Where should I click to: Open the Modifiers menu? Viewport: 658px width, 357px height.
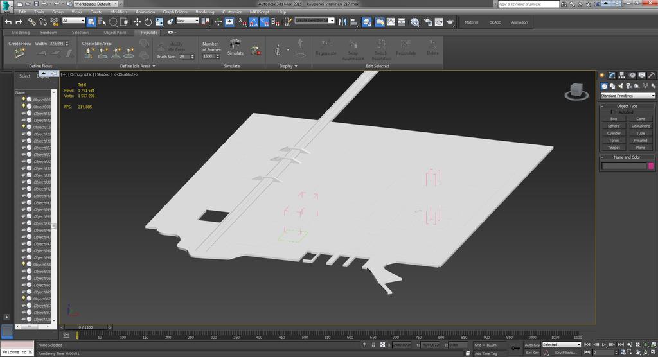118,12
